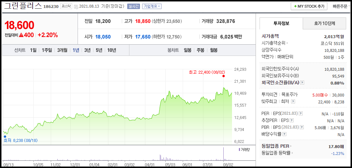Click the 하한가 12,750 text

[x=166, y=37]
